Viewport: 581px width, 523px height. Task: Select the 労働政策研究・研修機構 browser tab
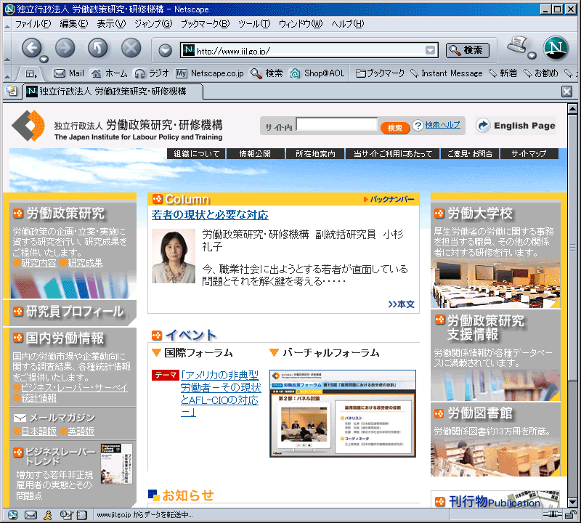pyautogui.click(x=113, y=92)
